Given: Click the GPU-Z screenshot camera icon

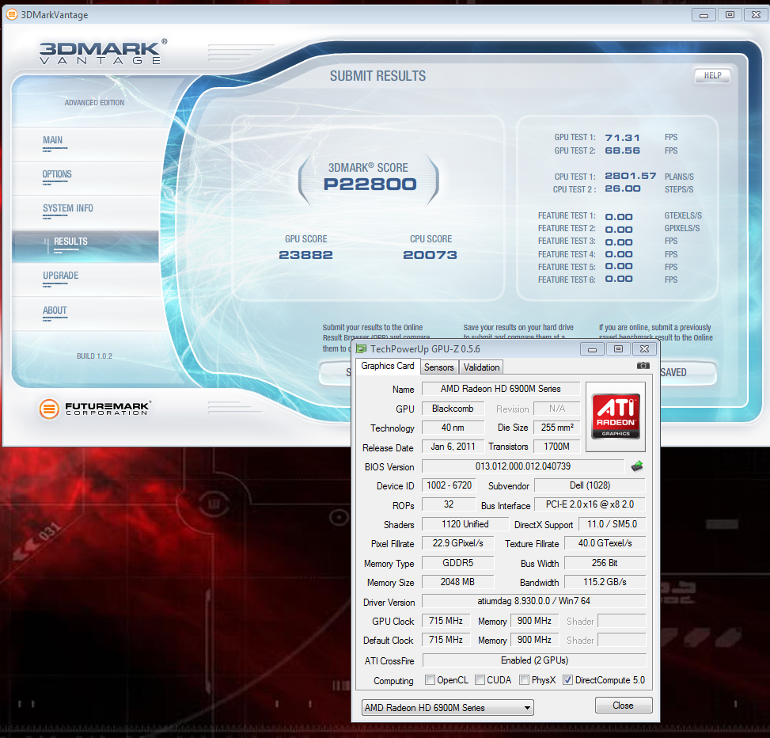Looking at the screenshot, I should pos(643,366).
